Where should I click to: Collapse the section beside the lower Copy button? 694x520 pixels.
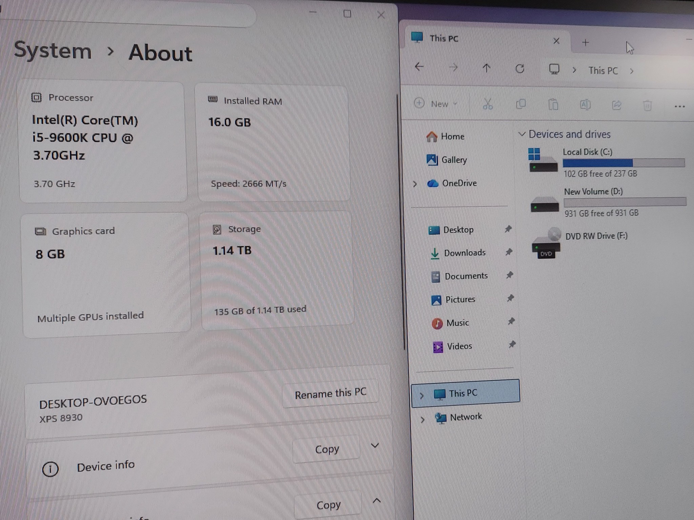pyautogui.click(x=376, y=501)
